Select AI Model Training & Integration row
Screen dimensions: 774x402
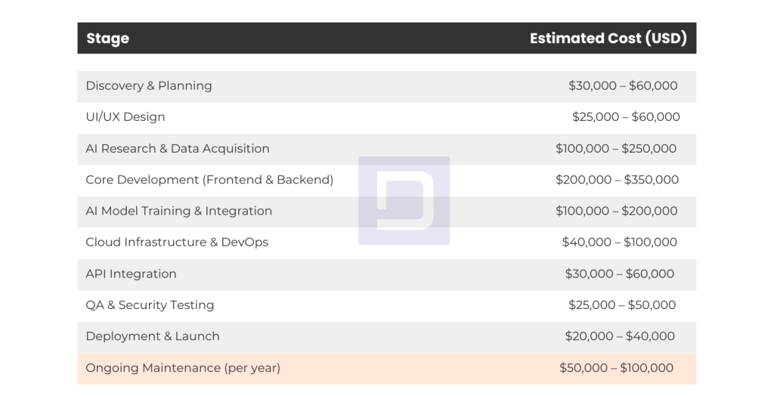tap(387, 212)
